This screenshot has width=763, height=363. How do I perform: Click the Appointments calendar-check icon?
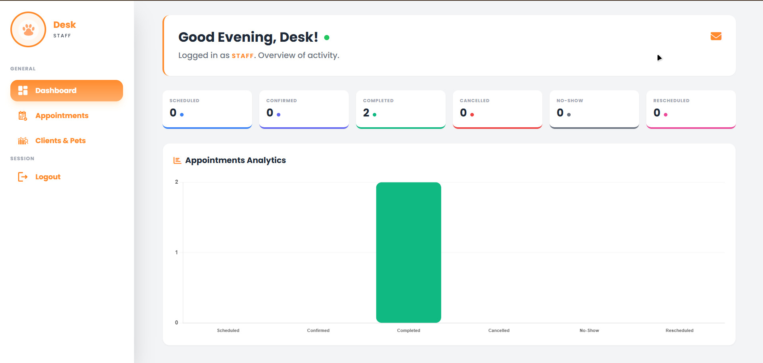click(x=23, y=116)
